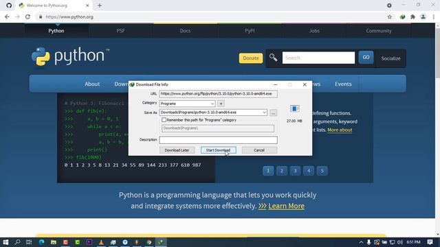Enable Remember this path for Programs category
440x247 pixels.
click(164, 120)
